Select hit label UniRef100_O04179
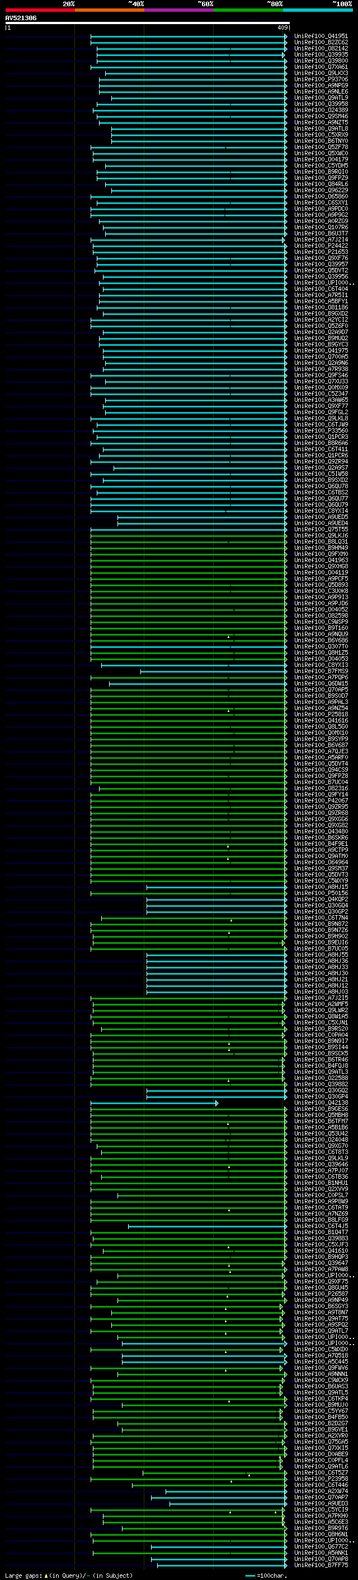The width and height of the screenshot is (358, 1580). tap(321, 160)
